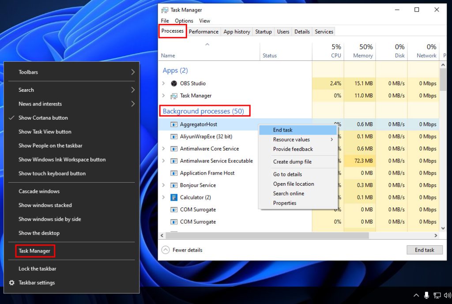Click the Antimalware Core Service icon

click(x=174, y=149)
